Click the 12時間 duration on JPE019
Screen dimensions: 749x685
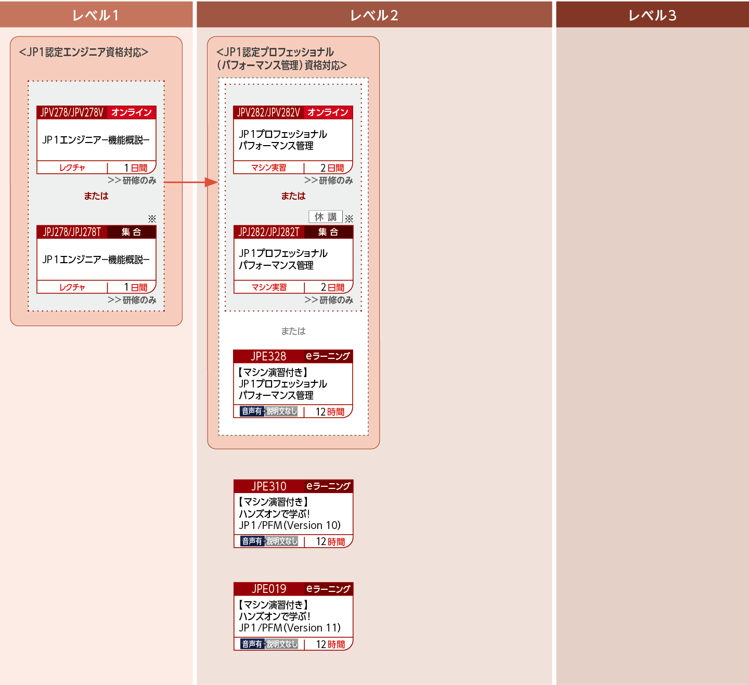331,644
